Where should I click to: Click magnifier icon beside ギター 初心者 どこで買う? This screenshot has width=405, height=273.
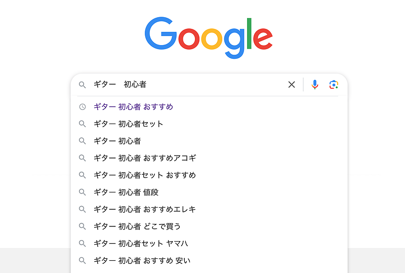(83, 226)
